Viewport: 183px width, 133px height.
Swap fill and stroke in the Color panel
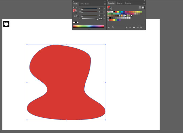click(x=77, y=7)
